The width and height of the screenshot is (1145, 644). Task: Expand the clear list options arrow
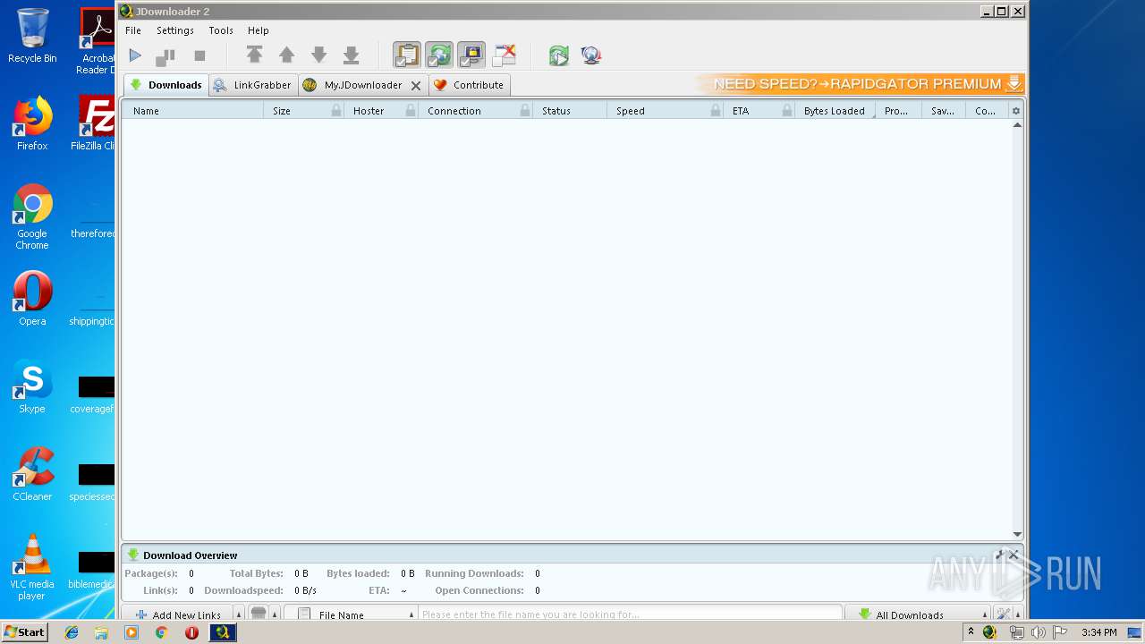click(x=275, y=614)
